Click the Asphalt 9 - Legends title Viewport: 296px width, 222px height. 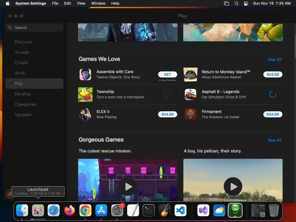221,92
